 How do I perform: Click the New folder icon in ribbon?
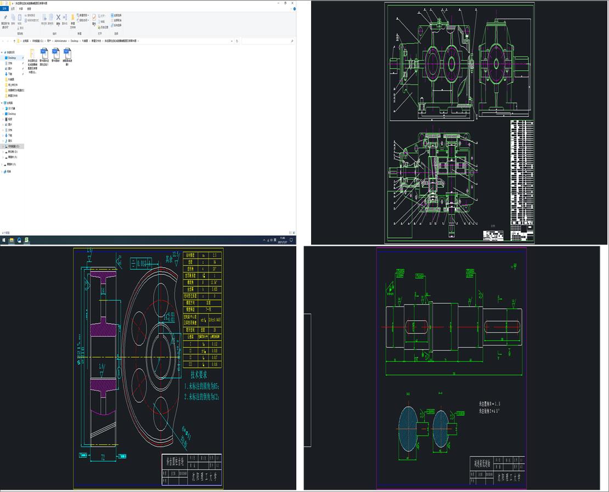(72, 18)
